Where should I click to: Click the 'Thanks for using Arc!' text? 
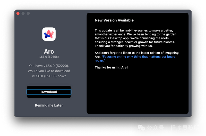(x=111, y=67)
